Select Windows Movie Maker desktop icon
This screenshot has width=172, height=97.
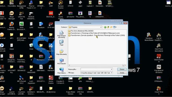pos(149,37)
